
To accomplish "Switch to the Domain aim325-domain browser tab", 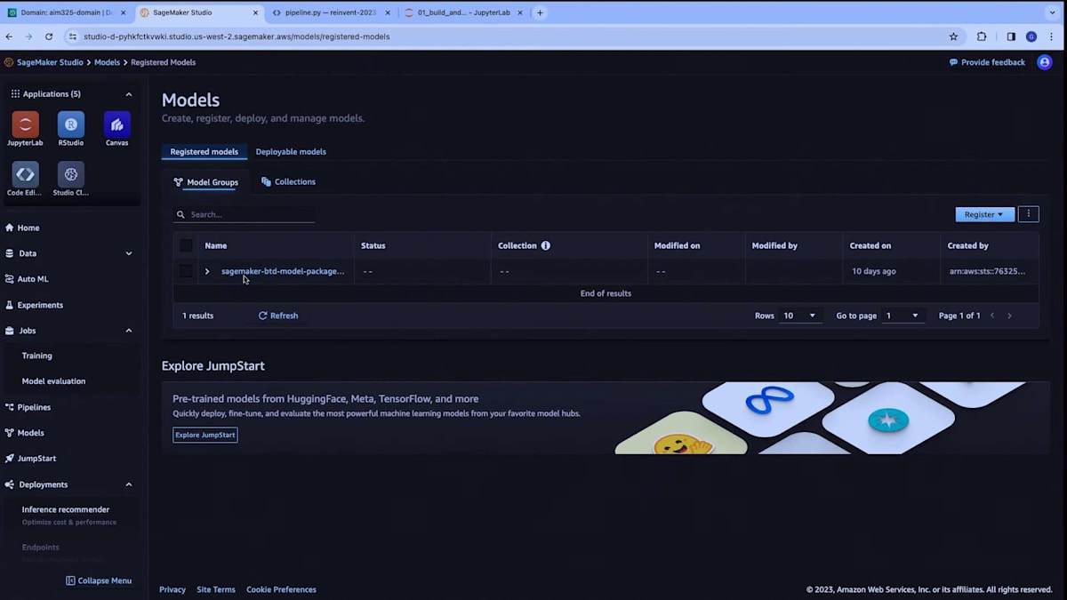I will (68, 12).
